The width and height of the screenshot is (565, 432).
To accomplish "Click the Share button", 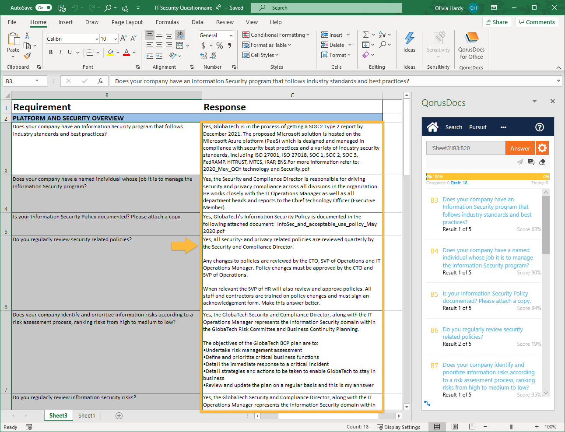I will click(x=497, y=22).
